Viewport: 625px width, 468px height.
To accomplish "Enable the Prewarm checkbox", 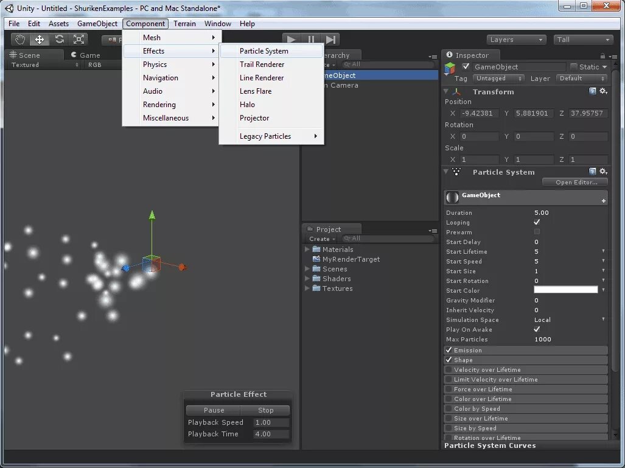I will pyautogui.click(x=537, y=232).
